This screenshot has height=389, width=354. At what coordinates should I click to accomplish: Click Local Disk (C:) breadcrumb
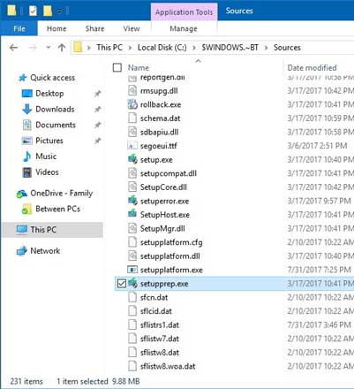tap(162, 48)
